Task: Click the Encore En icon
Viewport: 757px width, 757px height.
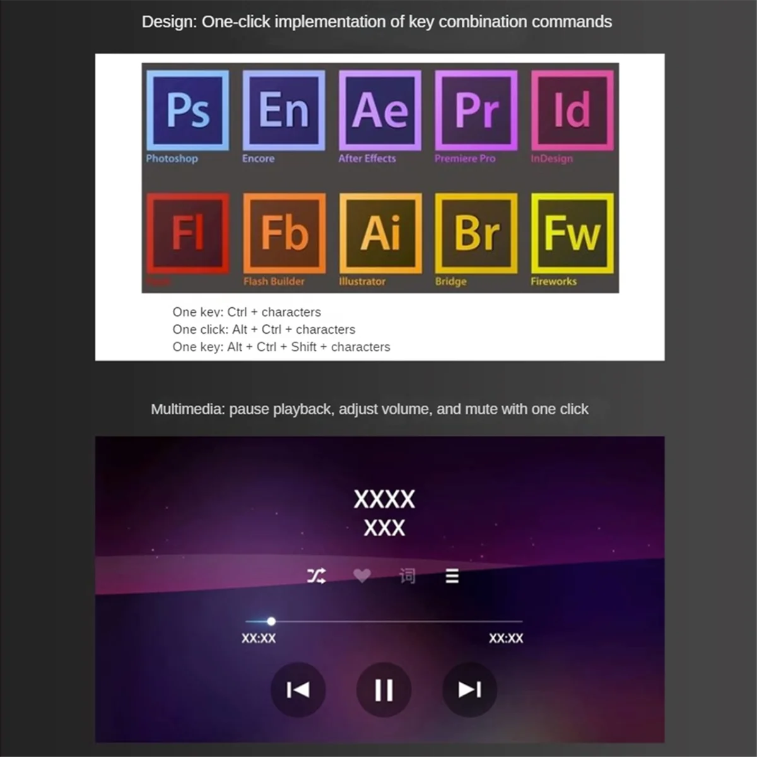Action: (x=284, y=110)
